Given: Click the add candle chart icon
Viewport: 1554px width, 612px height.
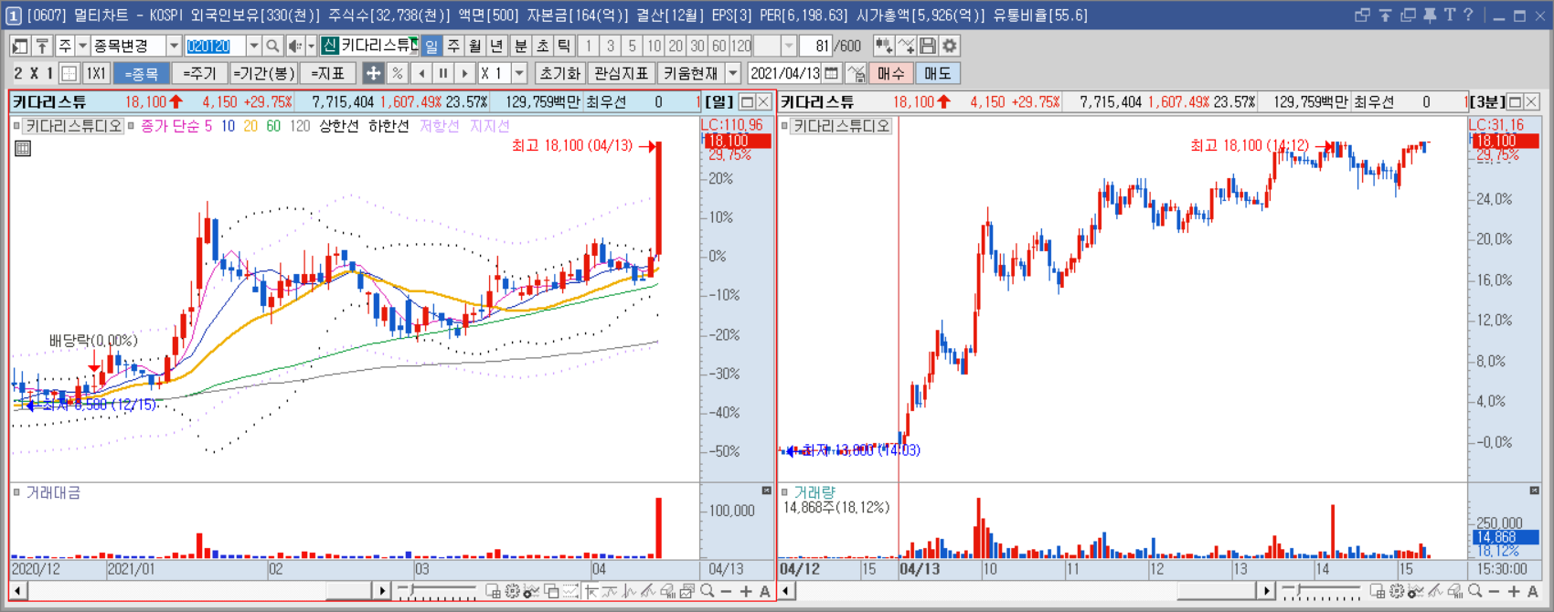Looking at the screenshot, I should (884, 46).
